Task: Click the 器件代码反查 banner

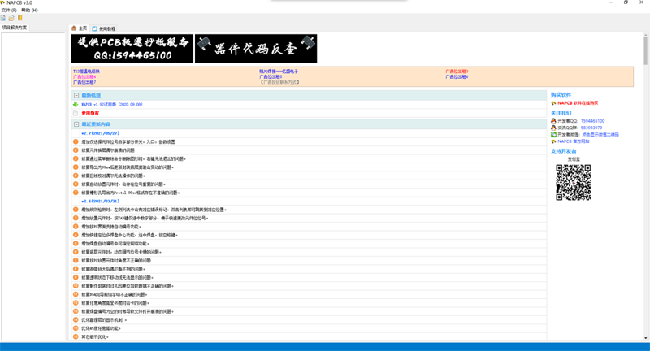Action: click(256, 49)
